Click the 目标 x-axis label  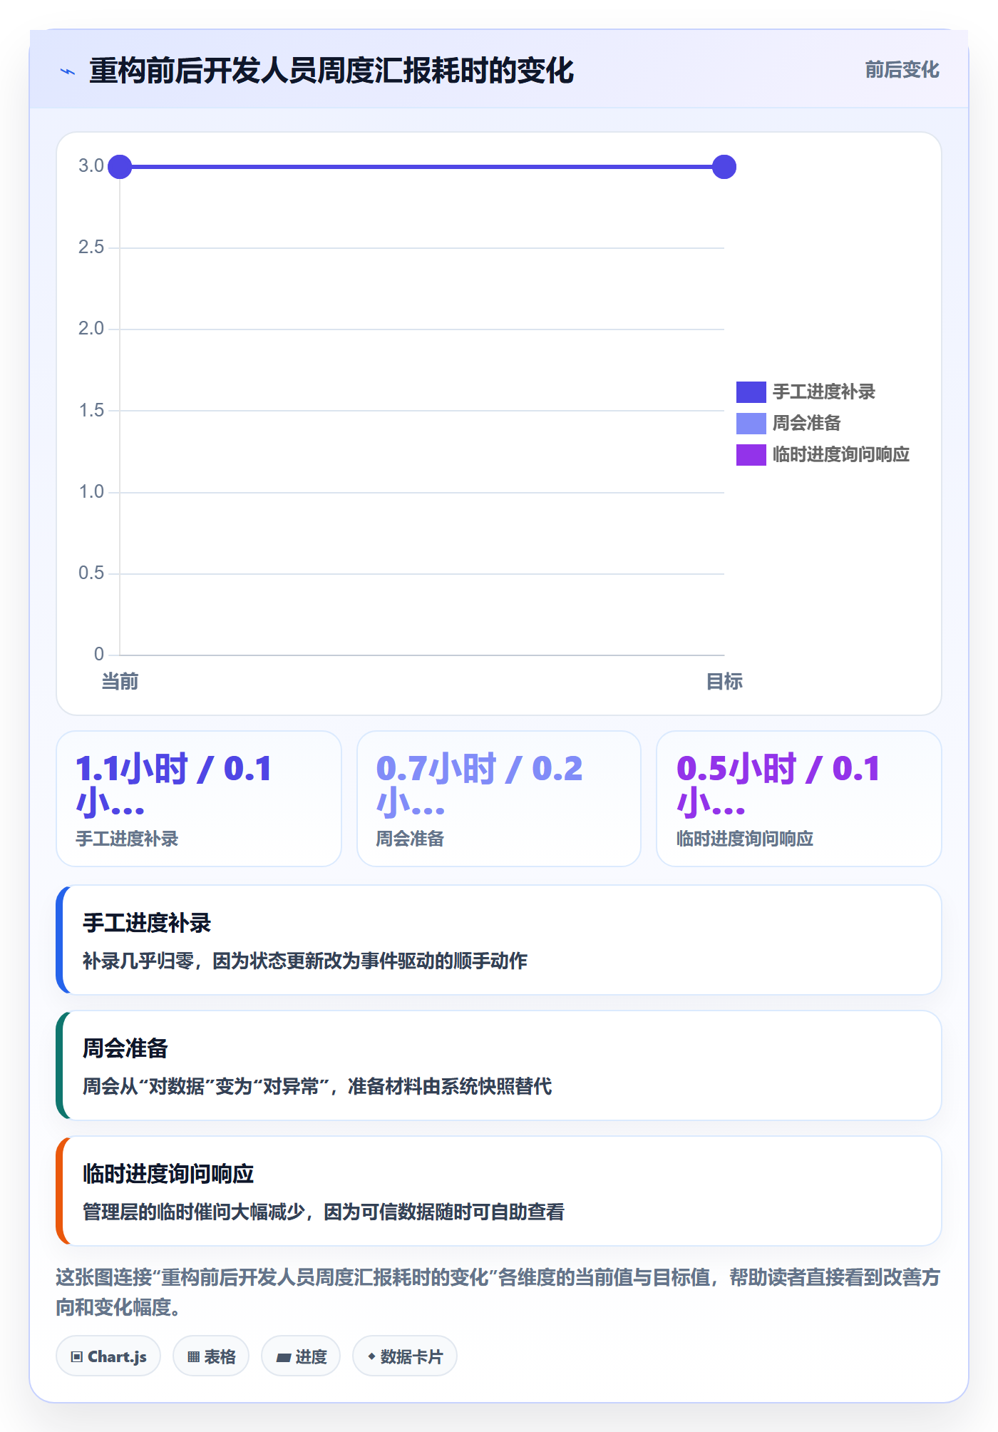724,681
